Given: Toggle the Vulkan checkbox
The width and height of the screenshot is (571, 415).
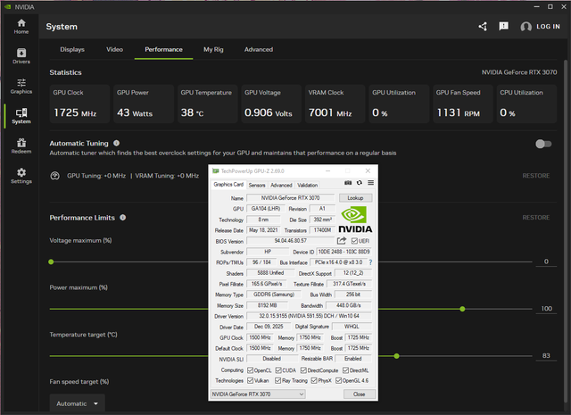Looking at the screenshot, I should pyautogui.click(x=250, y=380).
